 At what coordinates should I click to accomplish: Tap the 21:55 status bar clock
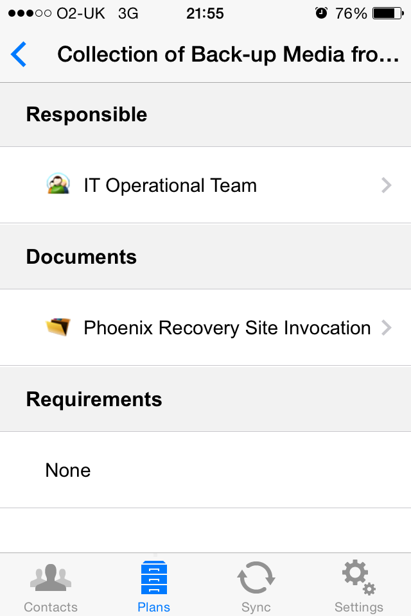[205, 13]
